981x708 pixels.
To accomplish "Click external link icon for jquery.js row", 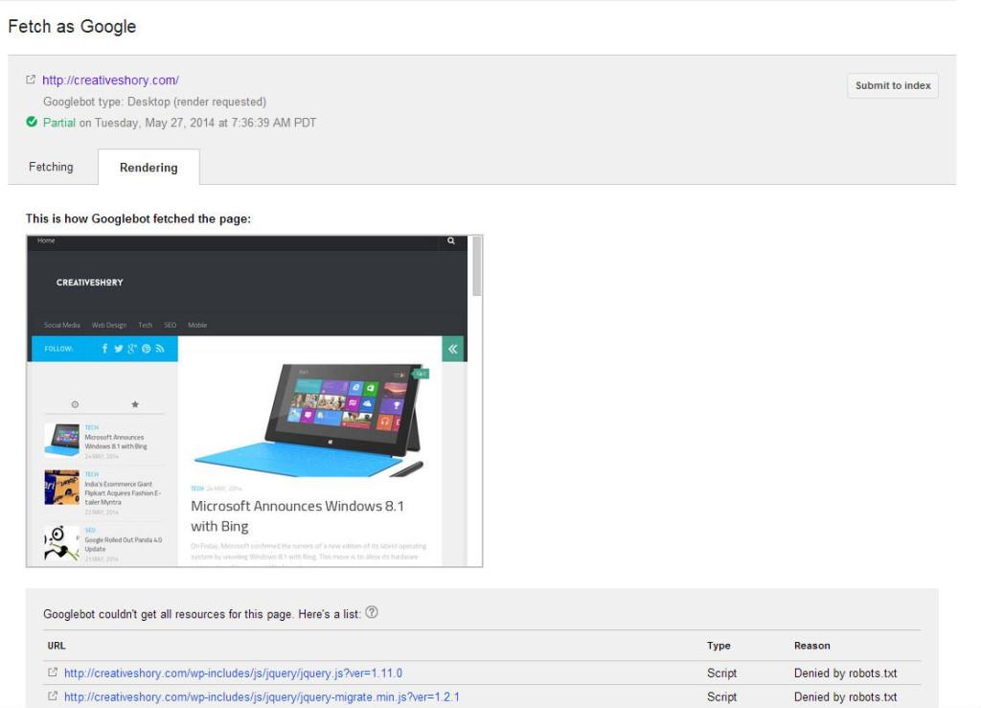I will click(x=53, y=673).
